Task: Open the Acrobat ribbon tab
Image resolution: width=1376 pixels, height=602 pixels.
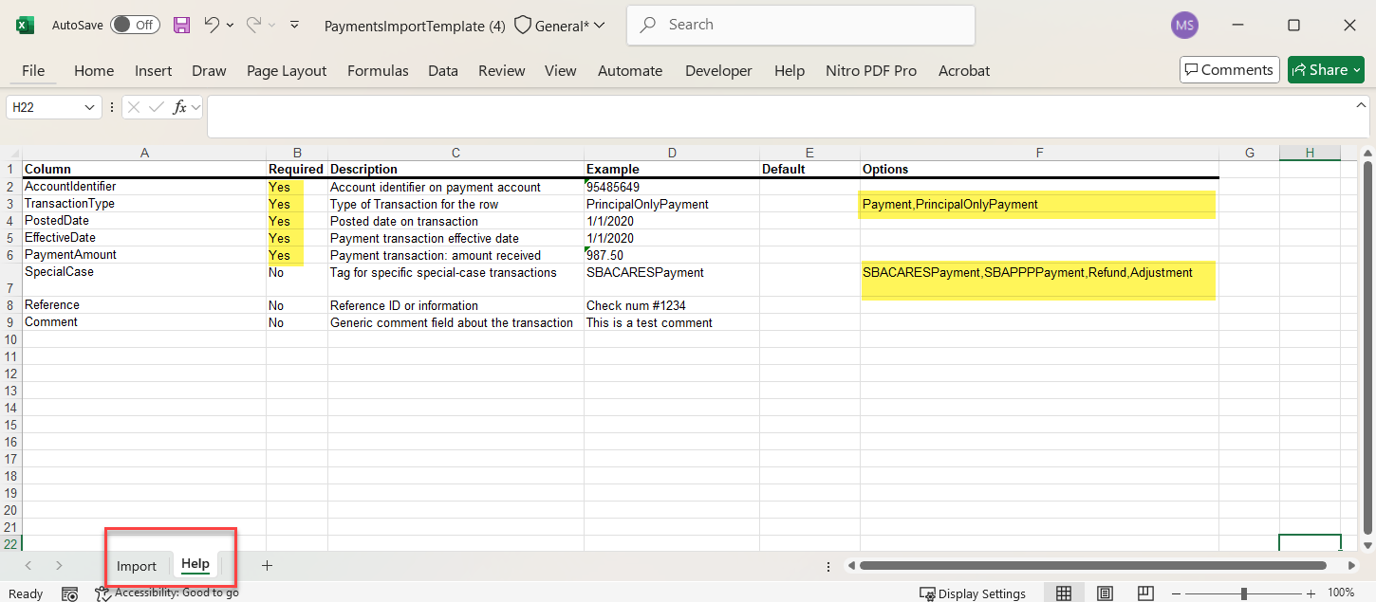Action: pyautogui.click(x=964, y=70)
